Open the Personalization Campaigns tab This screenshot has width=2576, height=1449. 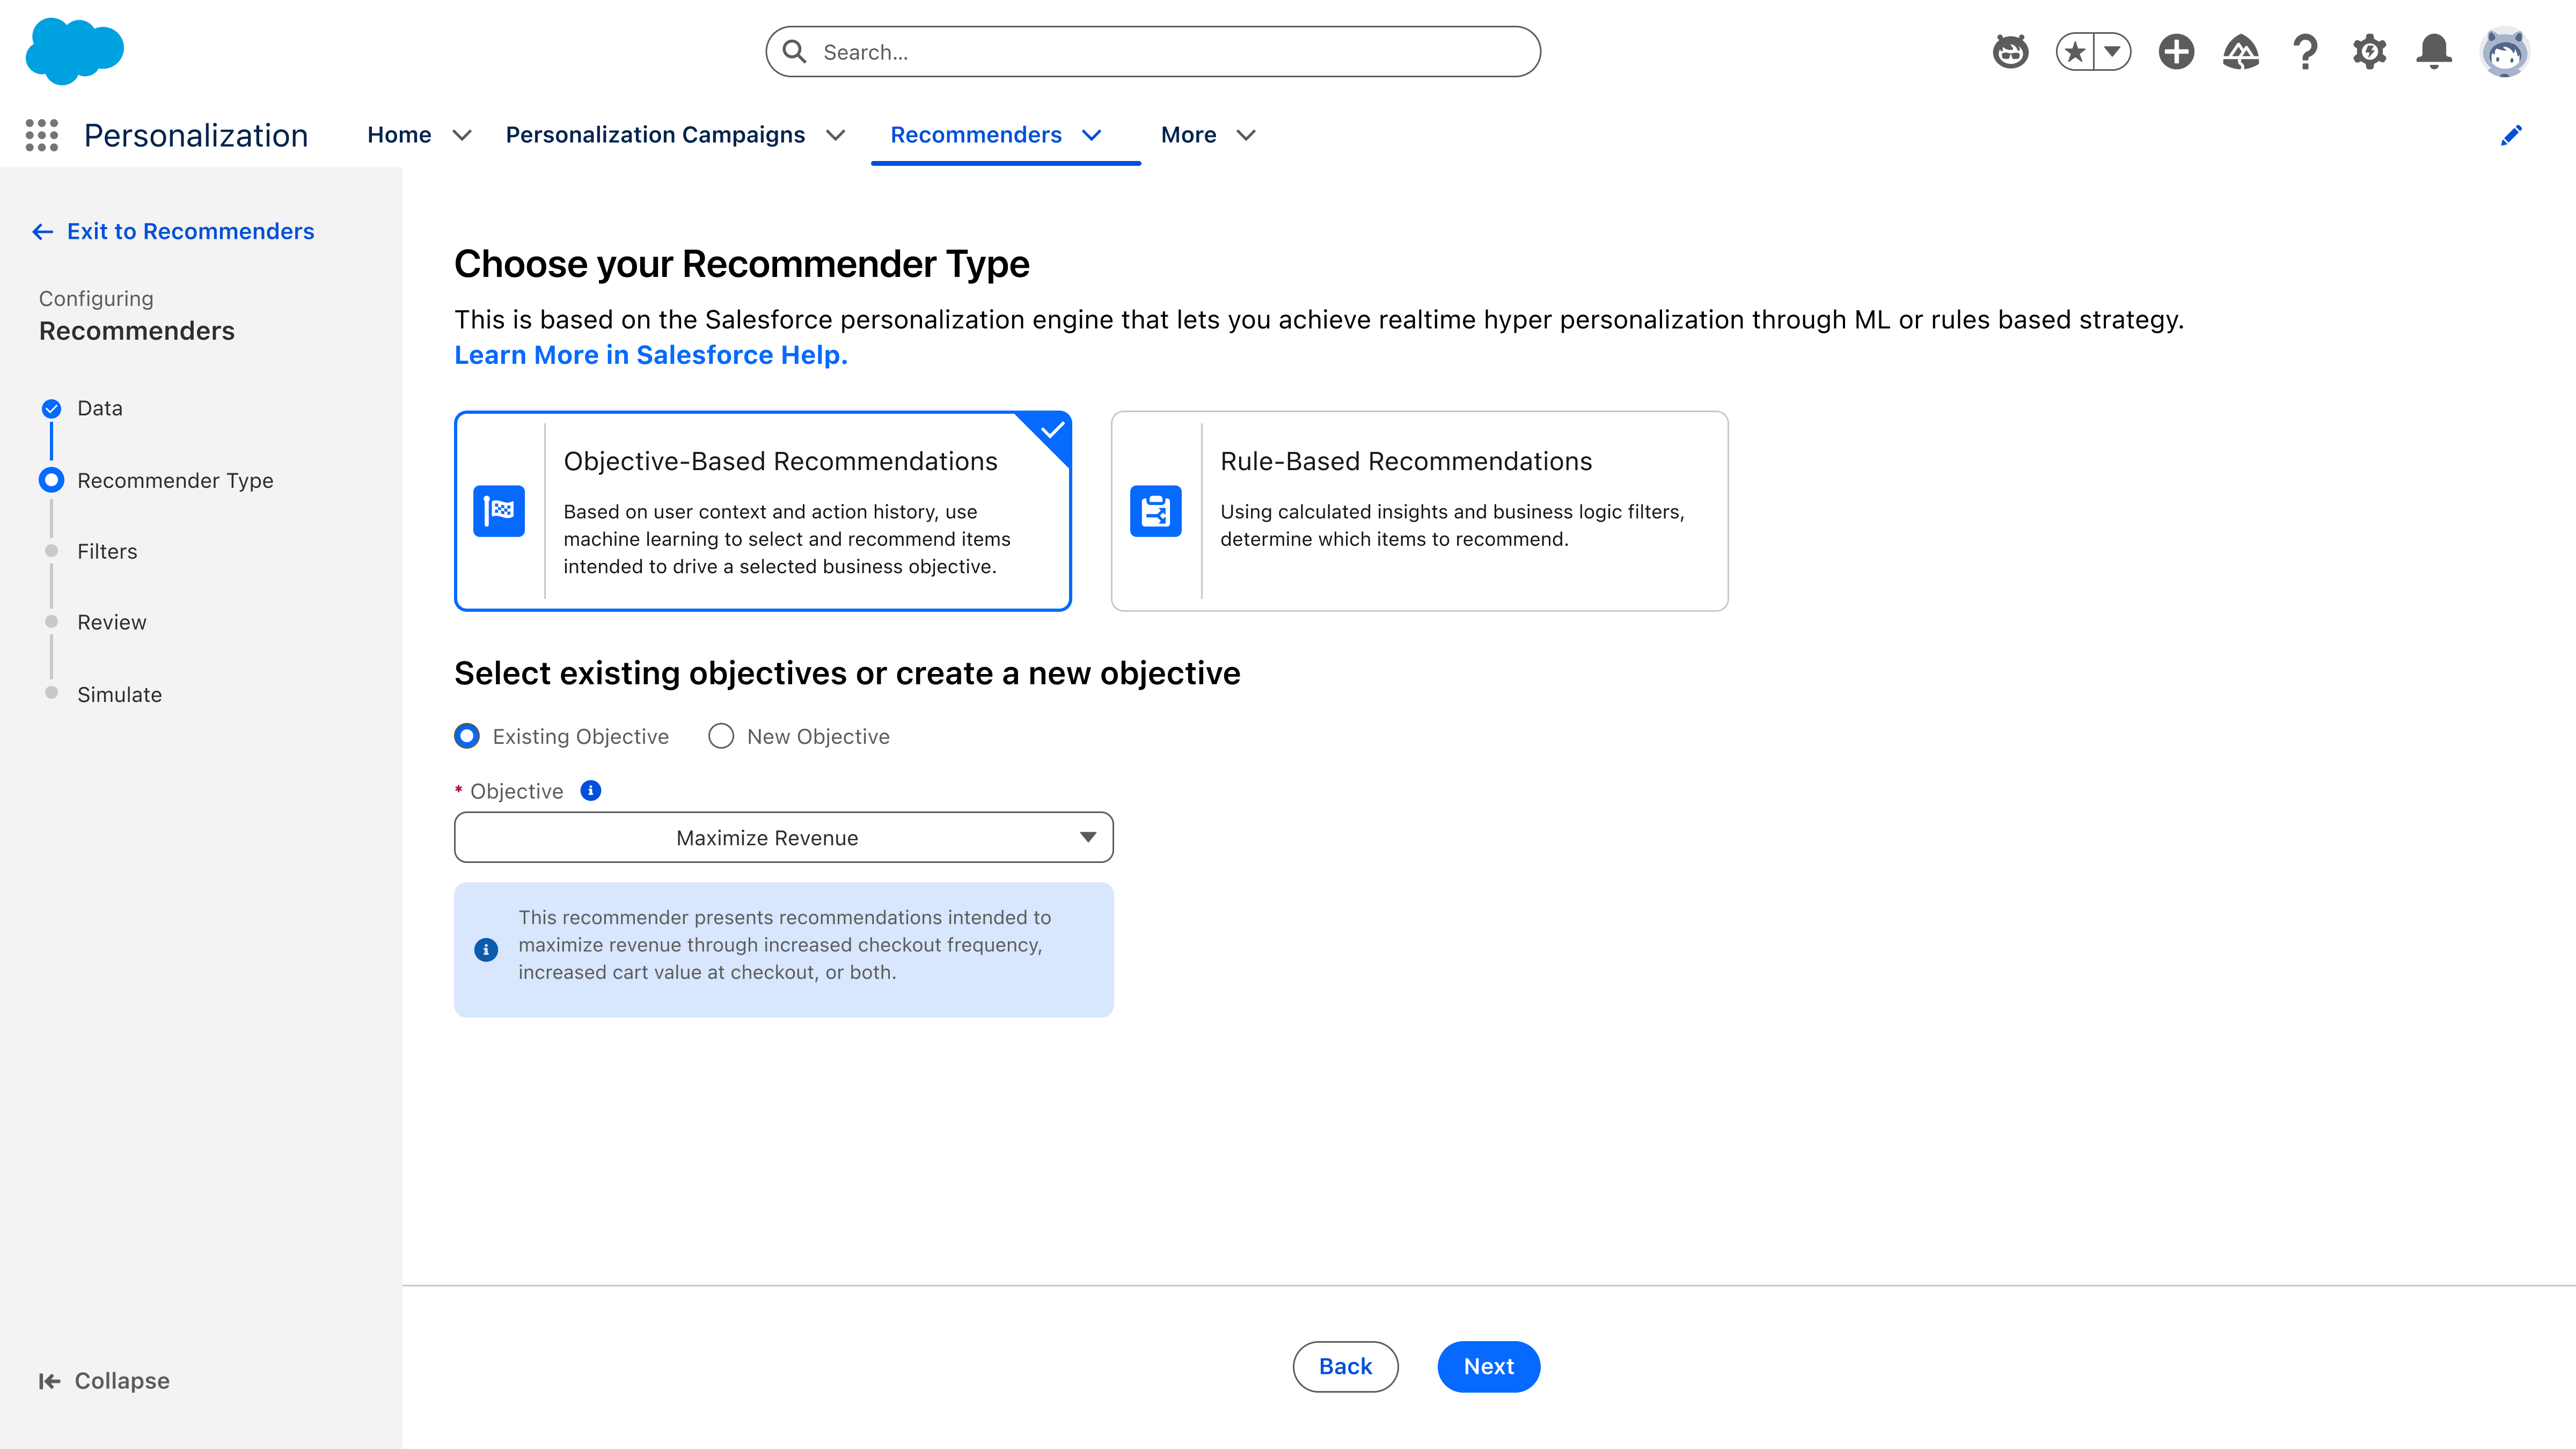coord(655,135)
